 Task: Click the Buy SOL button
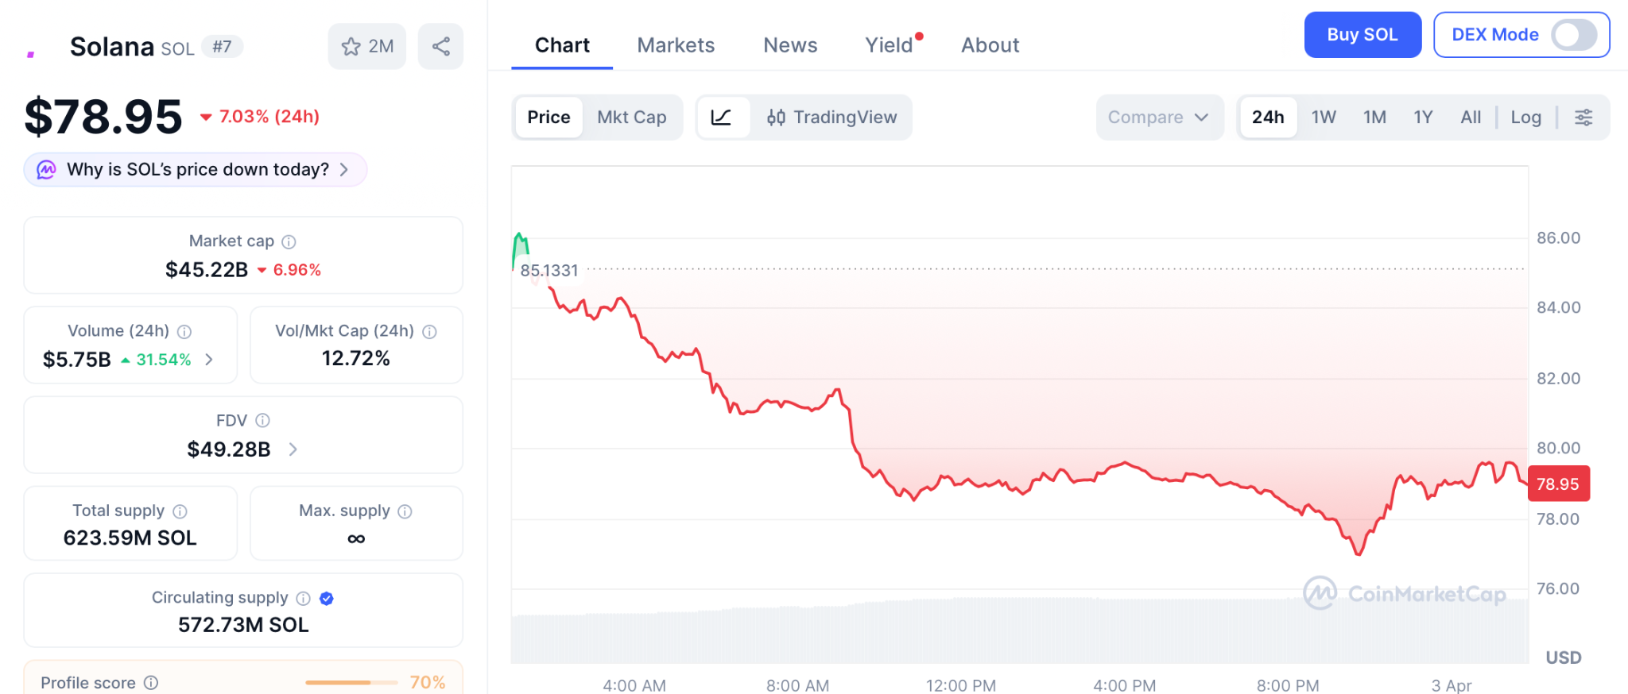pyautogui.click(x=1362, y=35)
